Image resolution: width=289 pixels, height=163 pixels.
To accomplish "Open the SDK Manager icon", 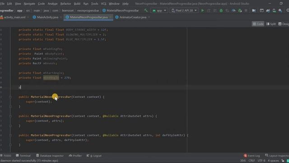I will tap(280, 10).
